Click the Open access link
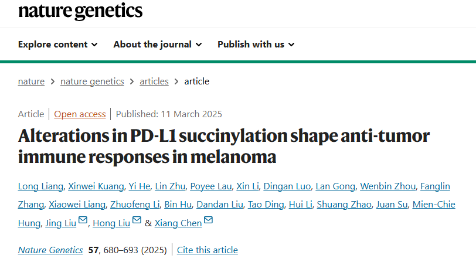This screenshot has height=262, width=476. [80, 114]
